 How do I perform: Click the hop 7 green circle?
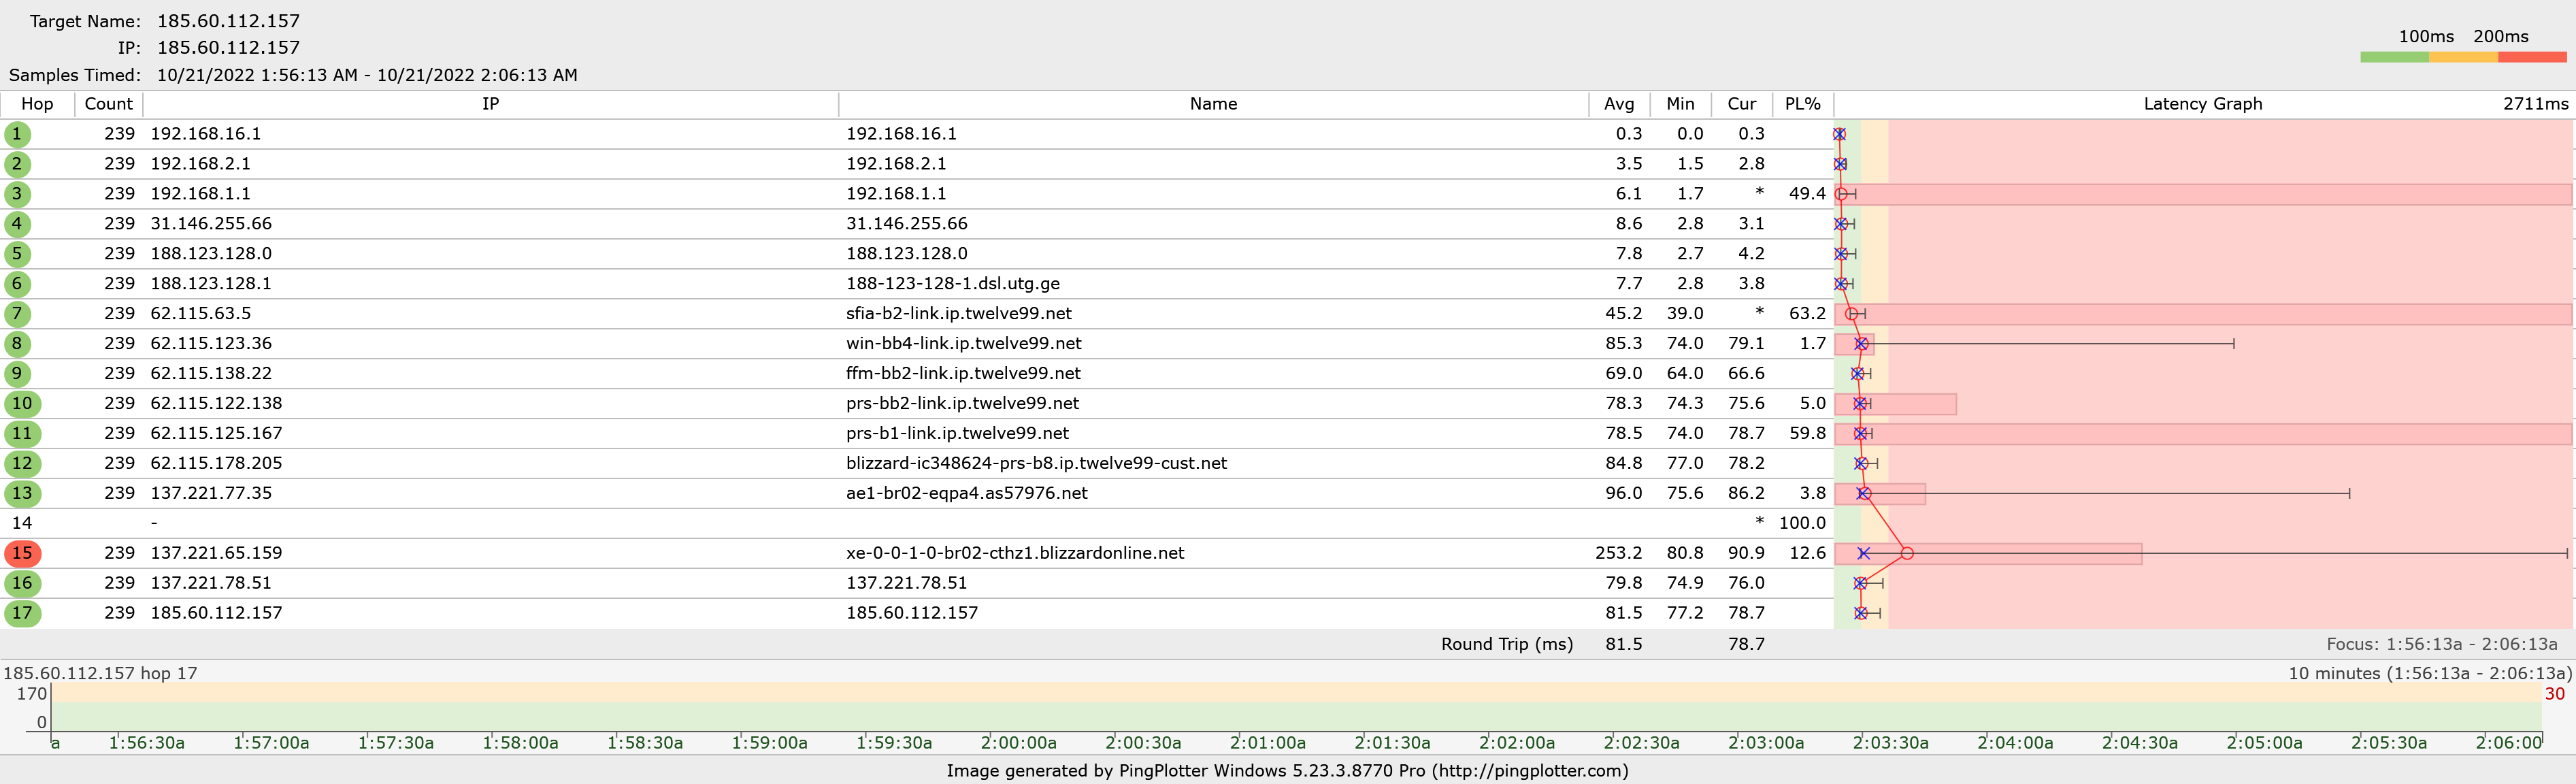[x=17, y=314]
